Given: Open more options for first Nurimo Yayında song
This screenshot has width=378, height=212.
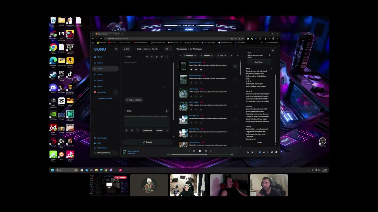Looking at the screenshot, I should [235, 66].
